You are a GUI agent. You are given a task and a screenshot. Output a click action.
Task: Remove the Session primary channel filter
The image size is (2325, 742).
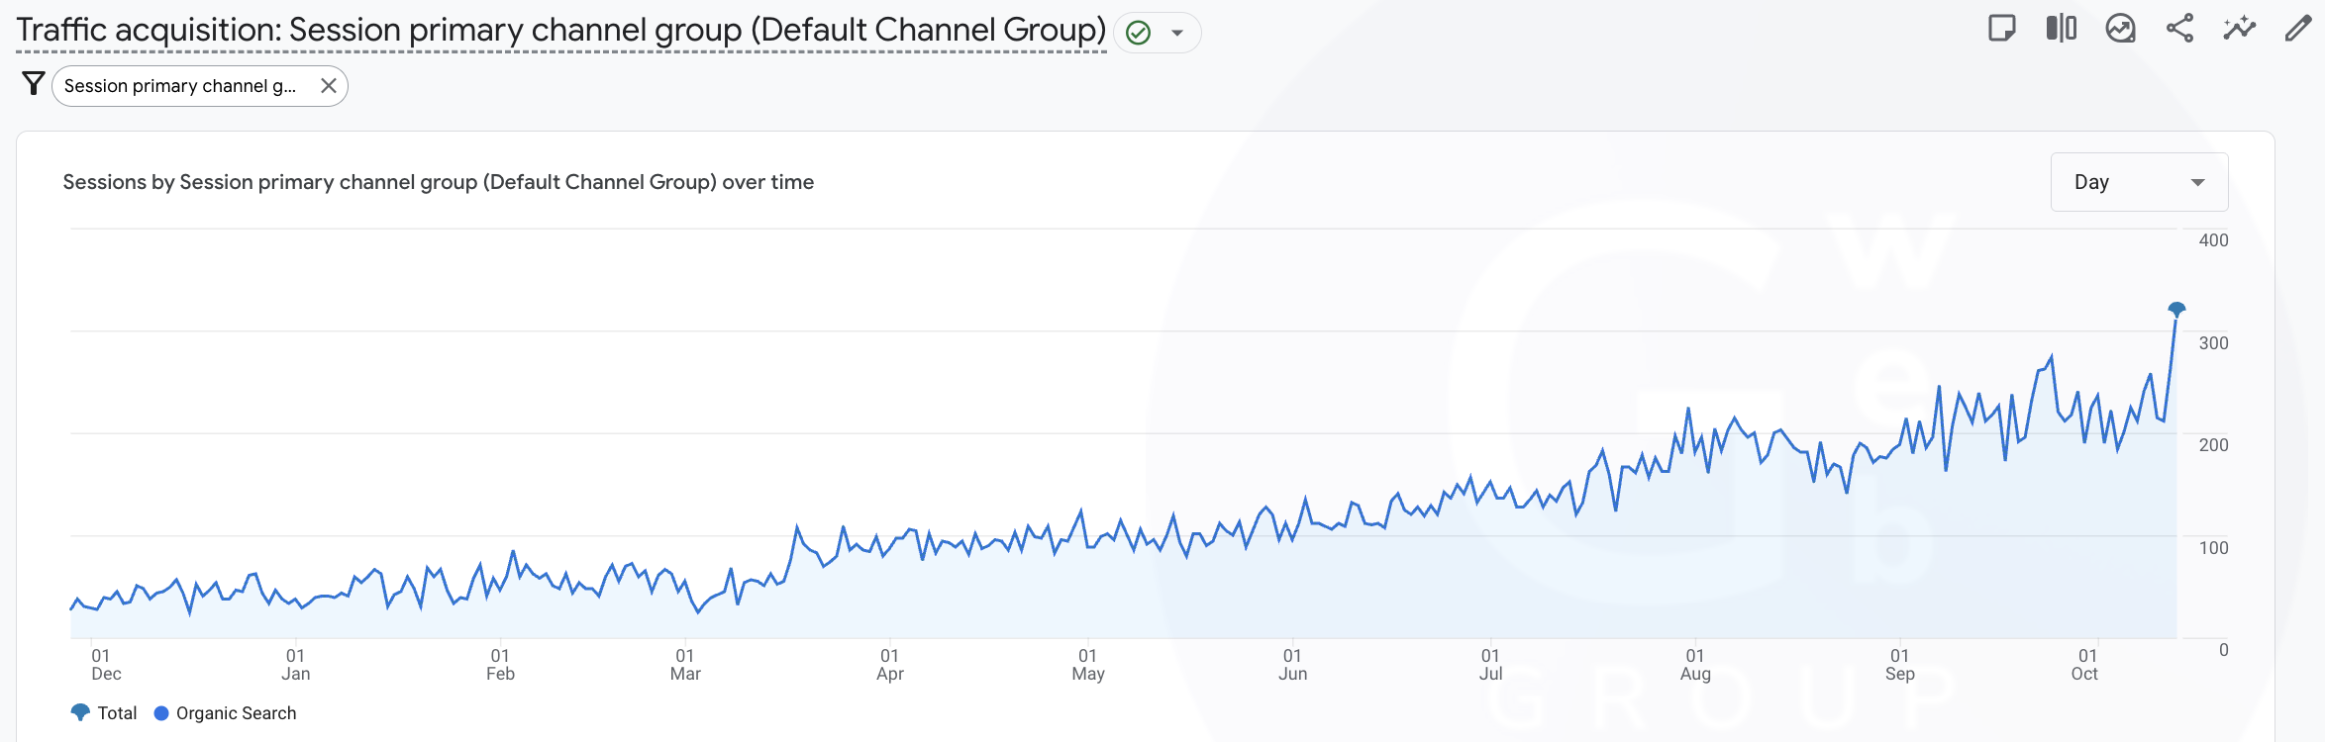329,86
